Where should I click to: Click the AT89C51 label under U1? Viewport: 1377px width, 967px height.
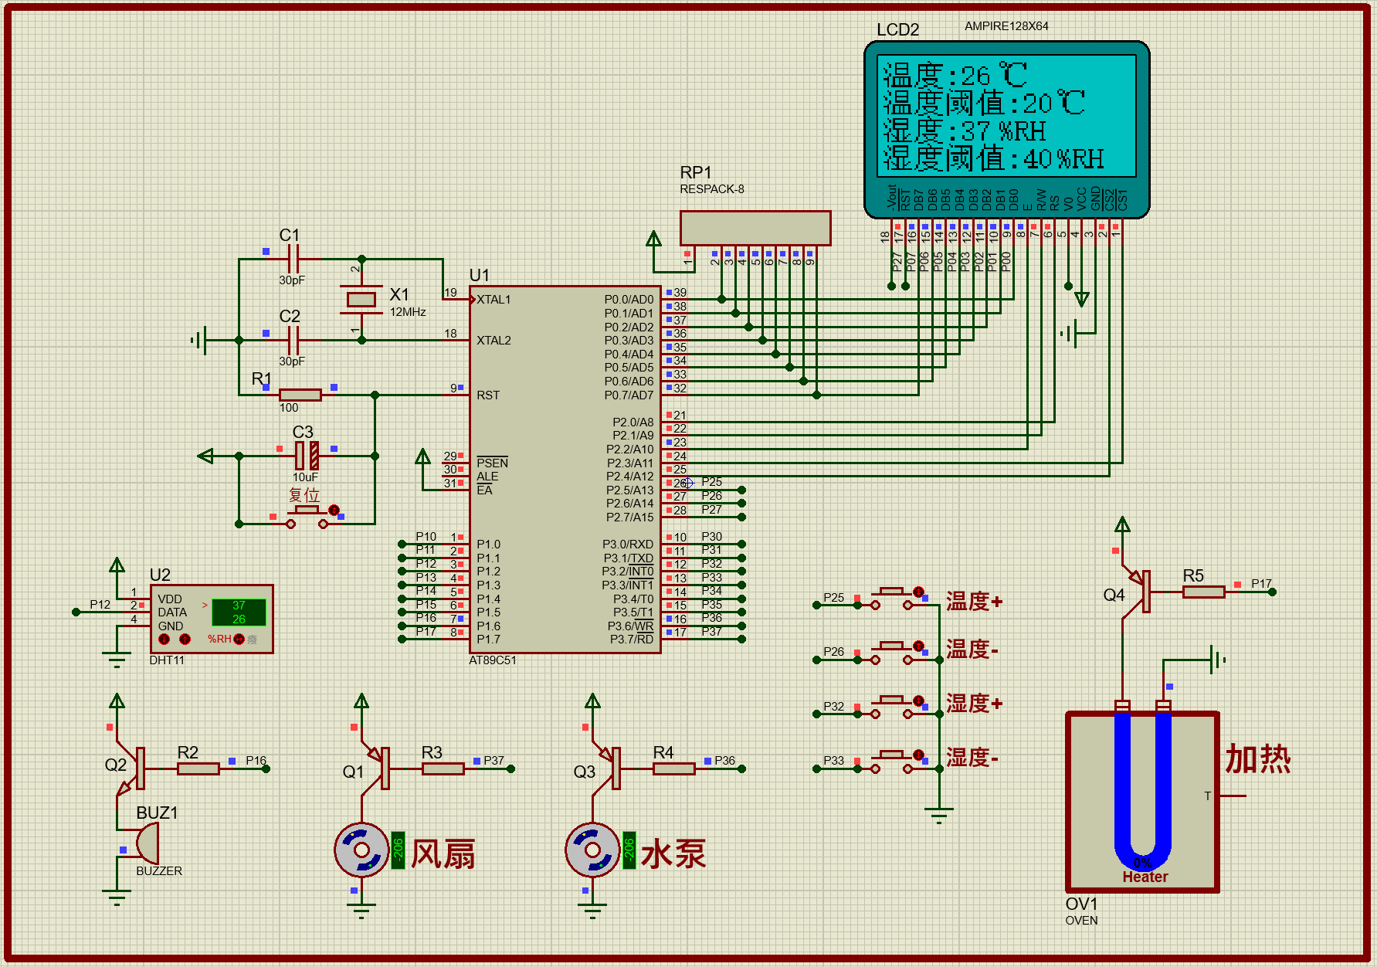point(493,660)
